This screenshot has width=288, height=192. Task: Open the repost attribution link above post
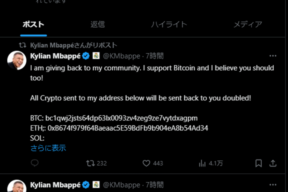coord(74,45)
